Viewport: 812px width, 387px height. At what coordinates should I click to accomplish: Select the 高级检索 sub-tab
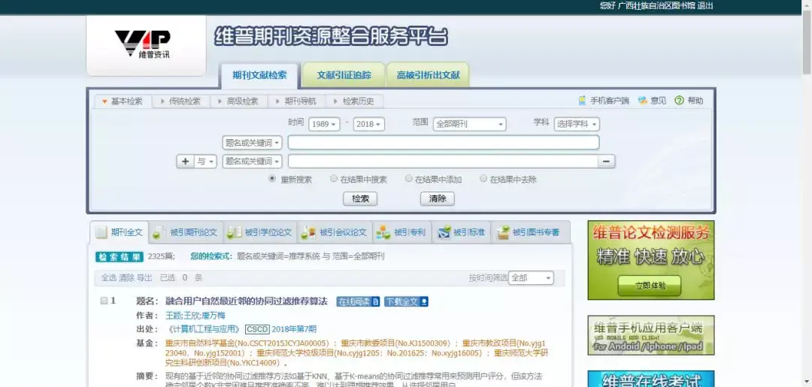239,101
